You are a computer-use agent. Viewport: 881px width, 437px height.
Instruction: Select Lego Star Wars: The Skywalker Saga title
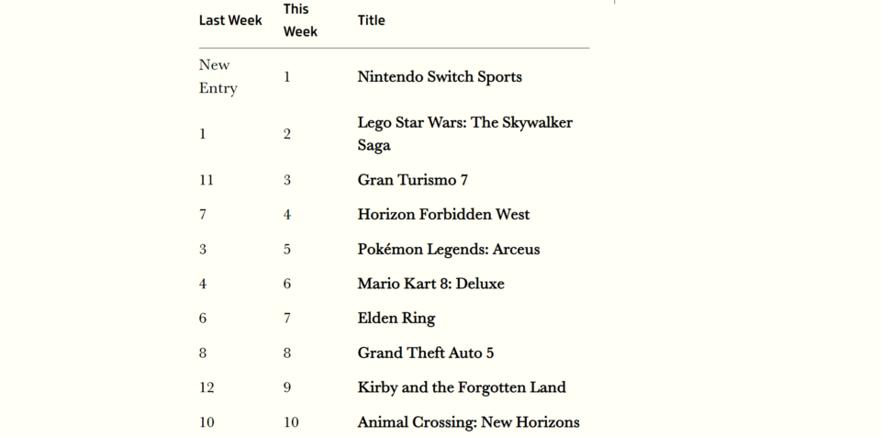[x=464, y=134]
